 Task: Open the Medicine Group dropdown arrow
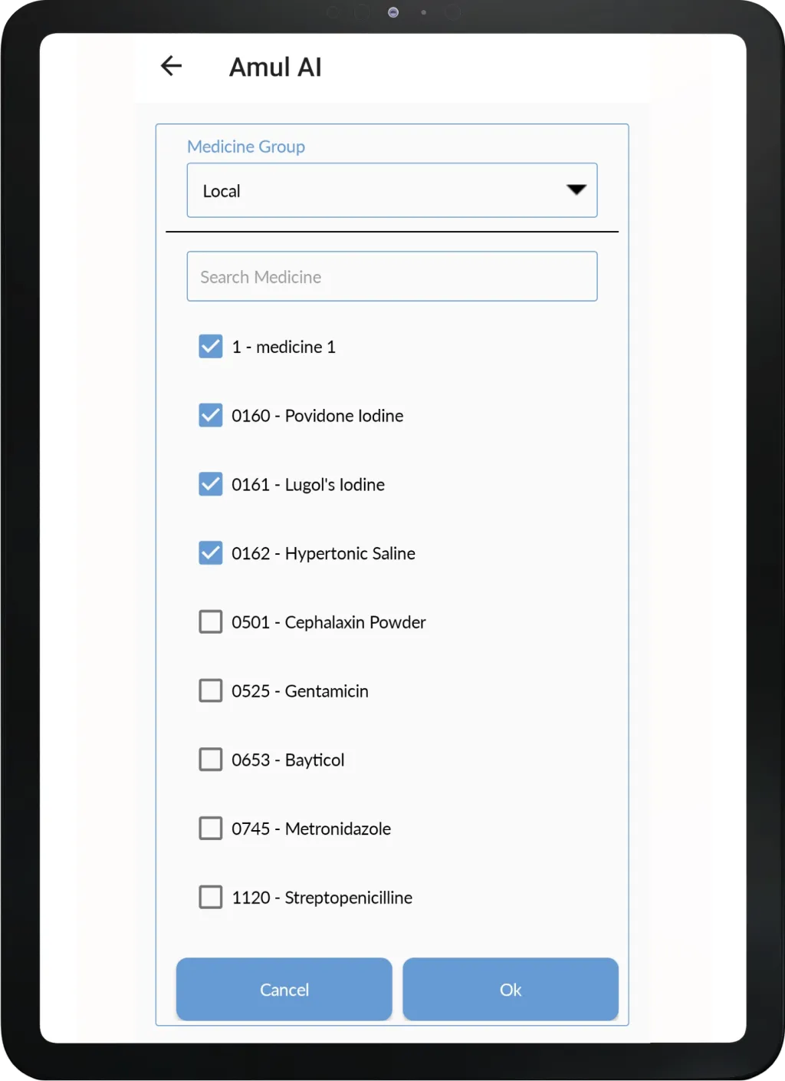(576, 190)
